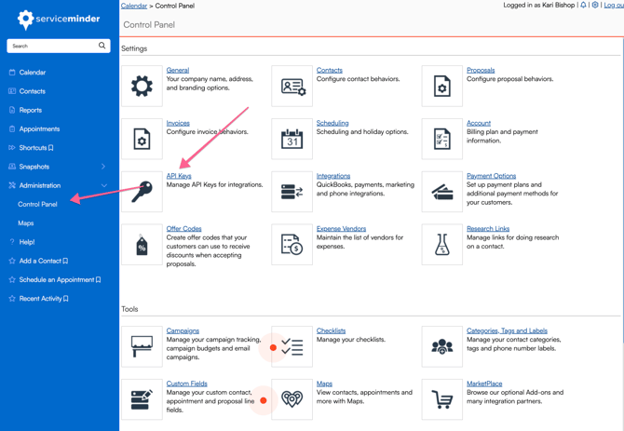Viewport: 624px width, 431px height.
Task: Click the Categories, Tags and Labels people icon
Action: 442,346
